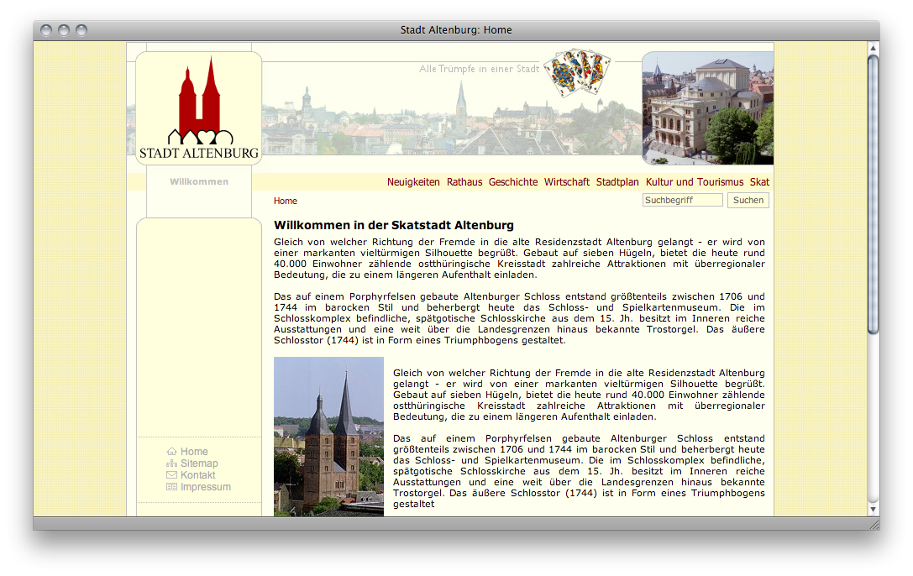Click the scroll down arrow of scrollbar
This screenshot has height=576, width=913.
click(x=873, y=508)
